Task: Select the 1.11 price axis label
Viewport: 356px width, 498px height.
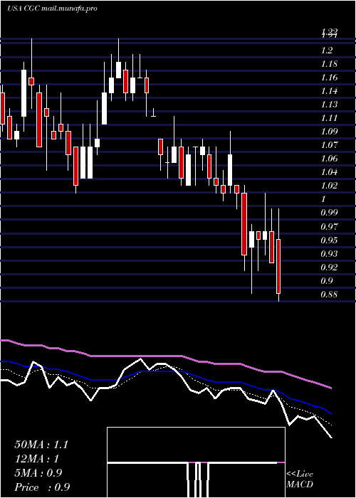Action: (329, 119)
